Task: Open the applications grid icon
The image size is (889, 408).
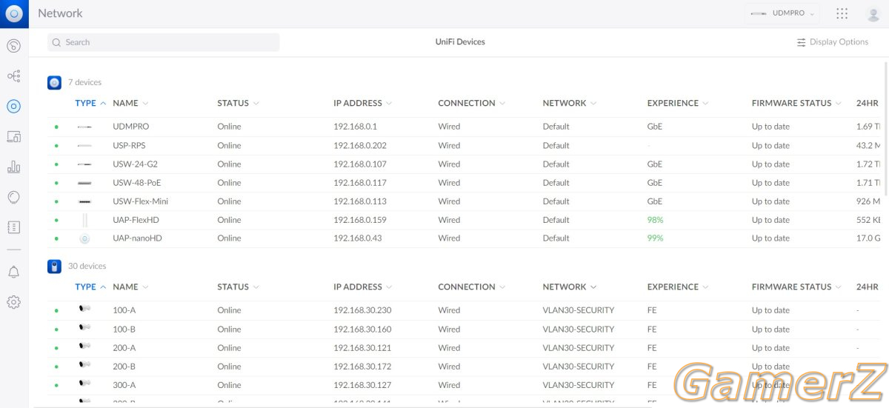Action: [x=842, y=13]
